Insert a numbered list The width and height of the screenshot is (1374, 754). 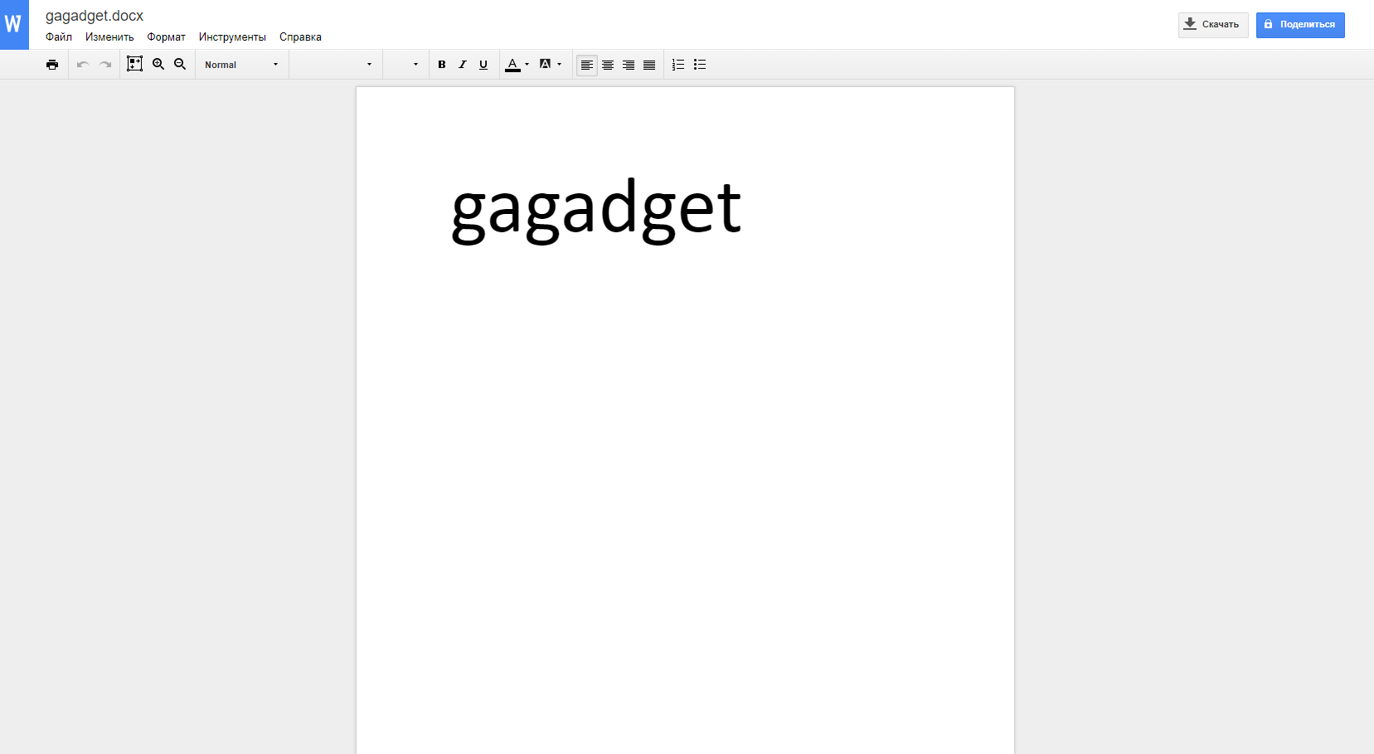click(678, 65)
